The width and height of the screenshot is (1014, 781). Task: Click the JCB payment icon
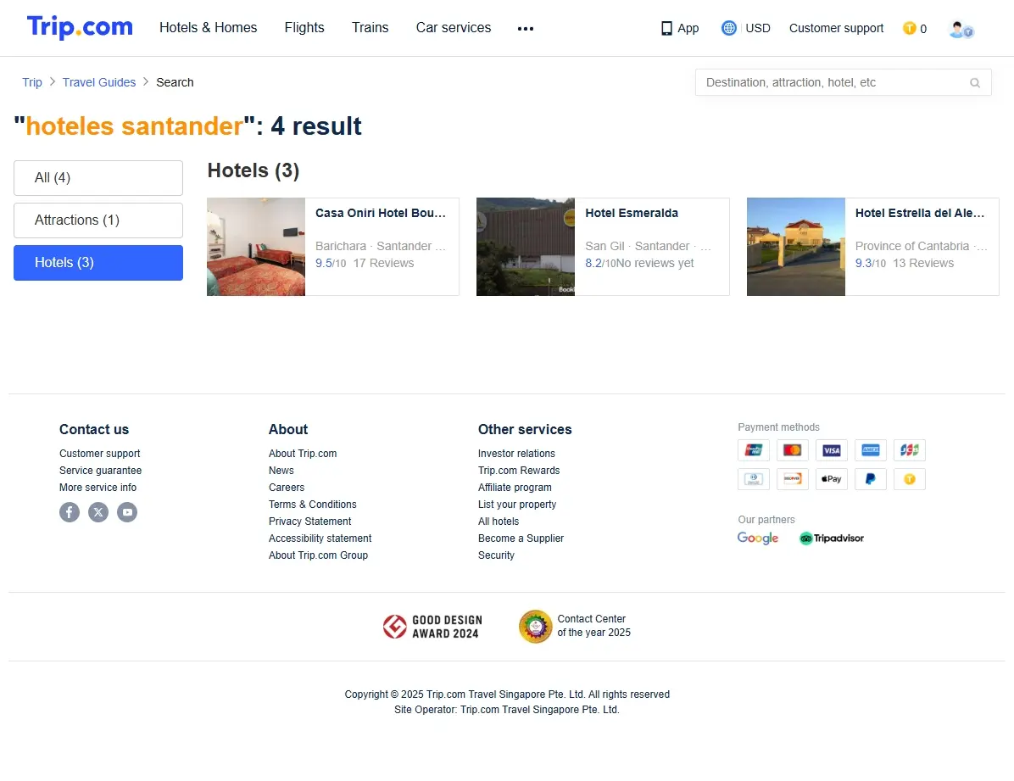(909, 449)
